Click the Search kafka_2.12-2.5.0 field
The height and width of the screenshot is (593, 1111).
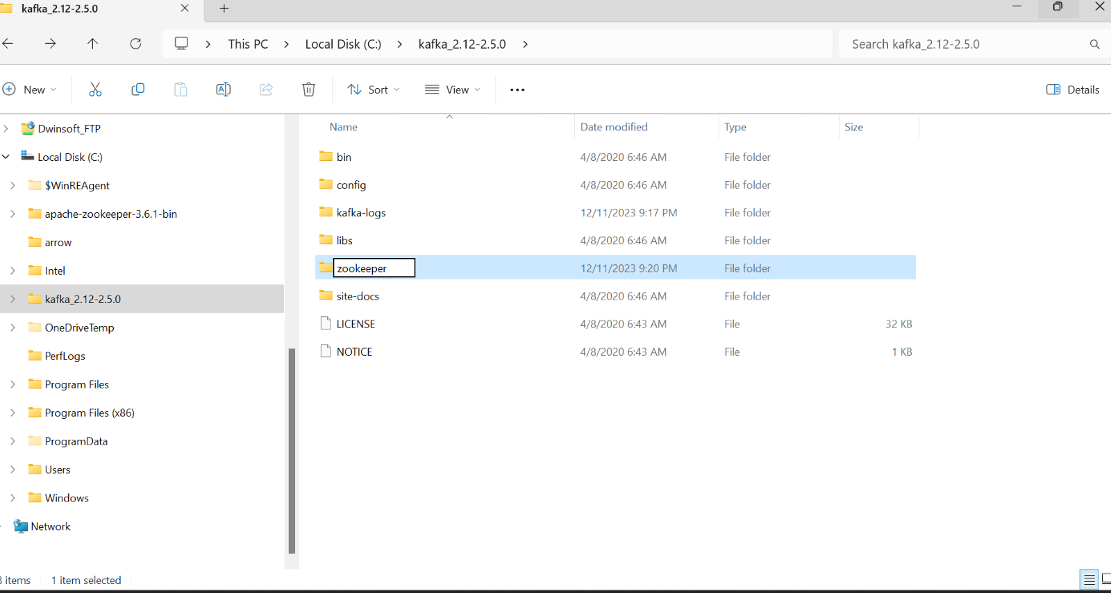[965, 44]
